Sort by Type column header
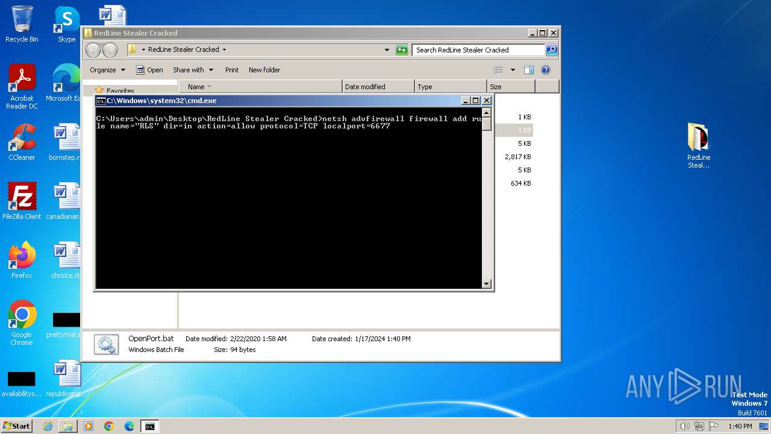This screenshot has width=771, height=434. coord(451,87)
